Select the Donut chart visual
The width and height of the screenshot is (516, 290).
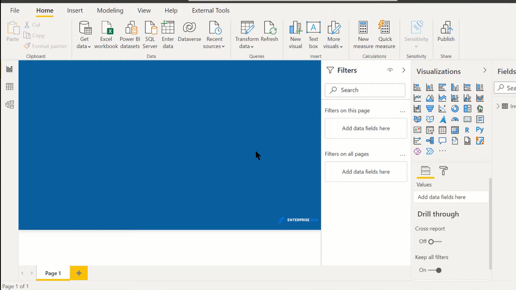coord(455,109)
